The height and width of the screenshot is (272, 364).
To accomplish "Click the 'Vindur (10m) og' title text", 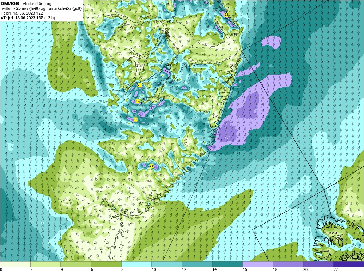I will click(x=37, y=4).
